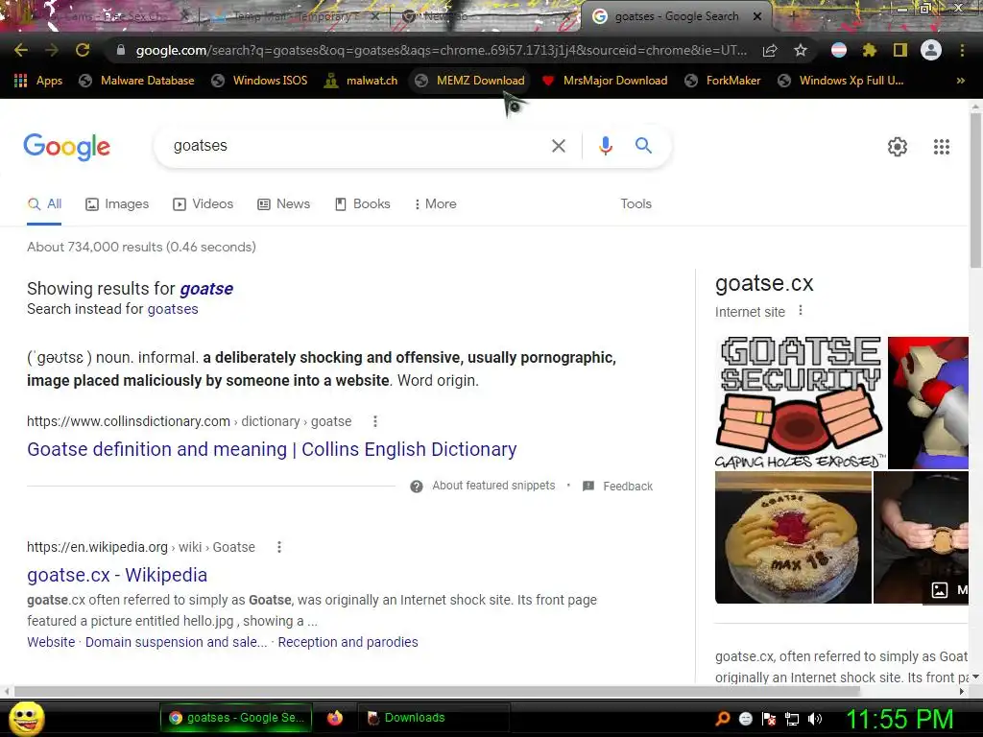This screenshot has height=737, width=983.
Task: Open the search Tools options
Action: [x=635, y=204]
